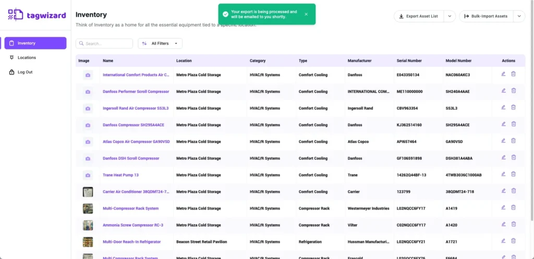Edit Ingersoll Rand Air Compressor SS3L3
The height and width of the screenshot is (259, 534).
[x=503, y=107]
